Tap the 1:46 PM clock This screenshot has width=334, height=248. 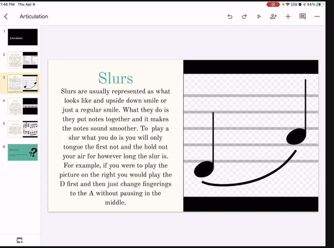(x=8, y=4)
